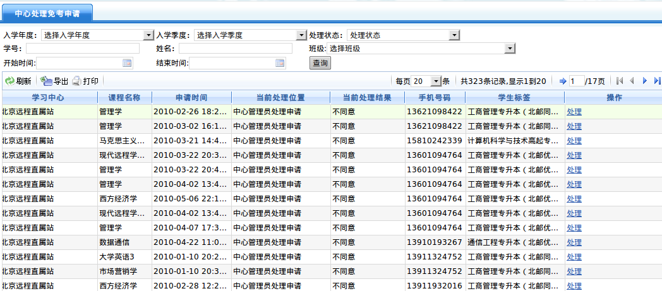Image resolution: width=662 pixels, height=291 pixels.
Task: Click the 手机号码 column header
Action: point(435,98)
